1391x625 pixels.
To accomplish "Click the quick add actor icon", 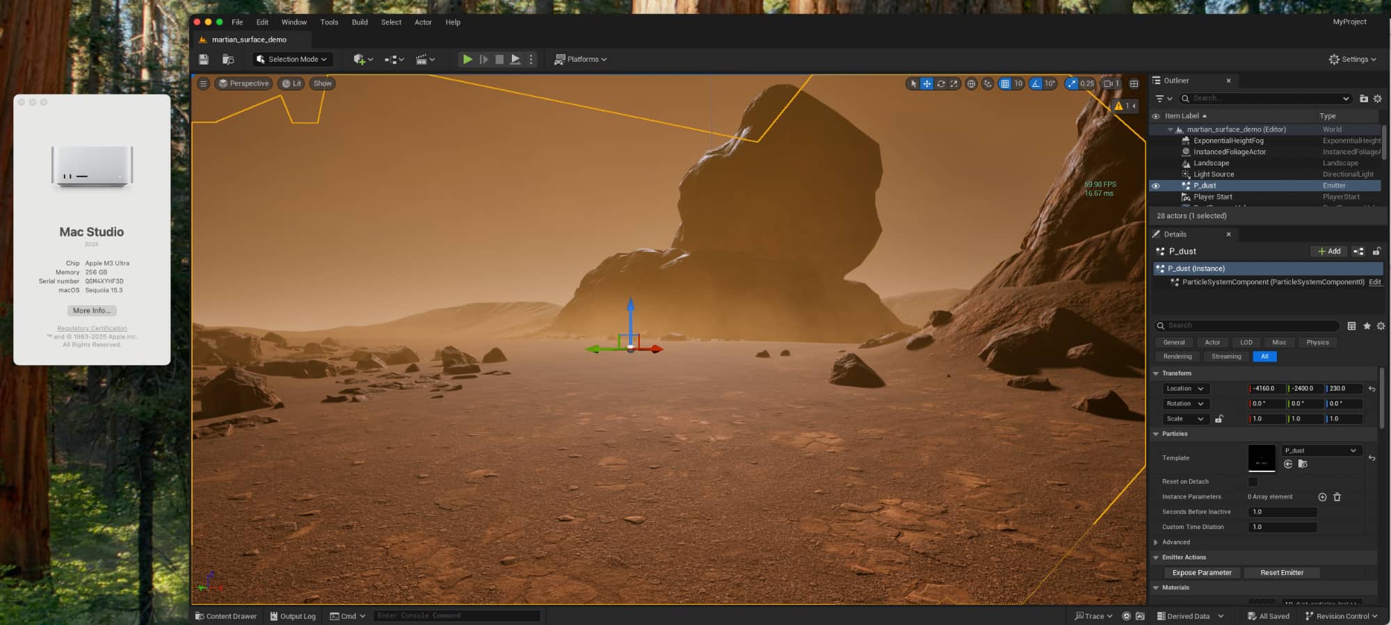I will pos(362,60).
